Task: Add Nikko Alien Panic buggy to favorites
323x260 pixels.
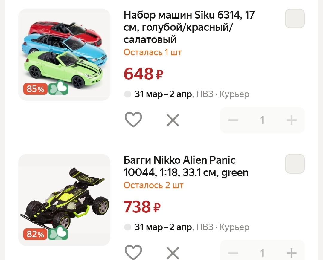Action: tap(133, 253)
